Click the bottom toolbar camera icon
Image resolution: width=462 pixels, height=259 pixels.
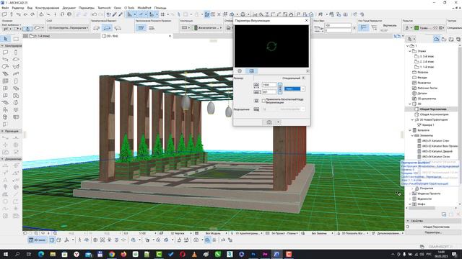(196, 240)
